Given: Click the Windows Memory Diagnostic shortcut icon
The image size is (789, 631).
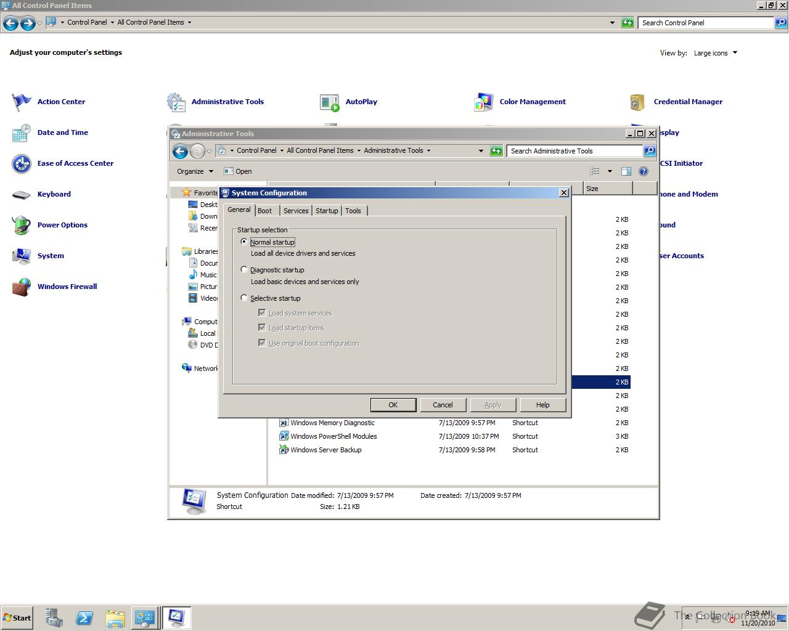Looking at the screenshot, I should pyautogui.click(x=284, y=423).
